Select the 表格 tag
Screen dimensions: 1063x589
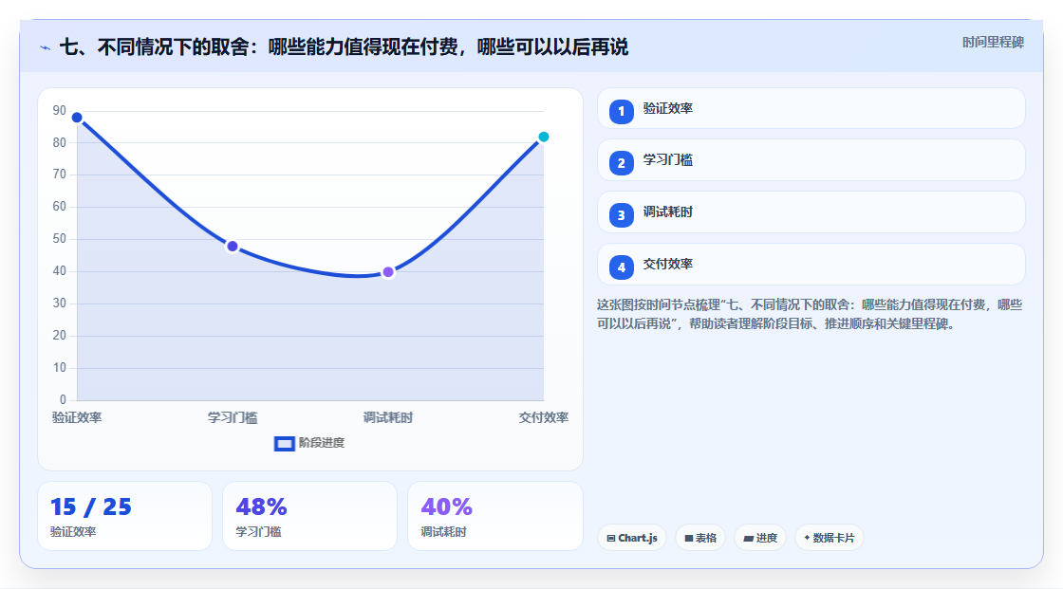(700, 538)
